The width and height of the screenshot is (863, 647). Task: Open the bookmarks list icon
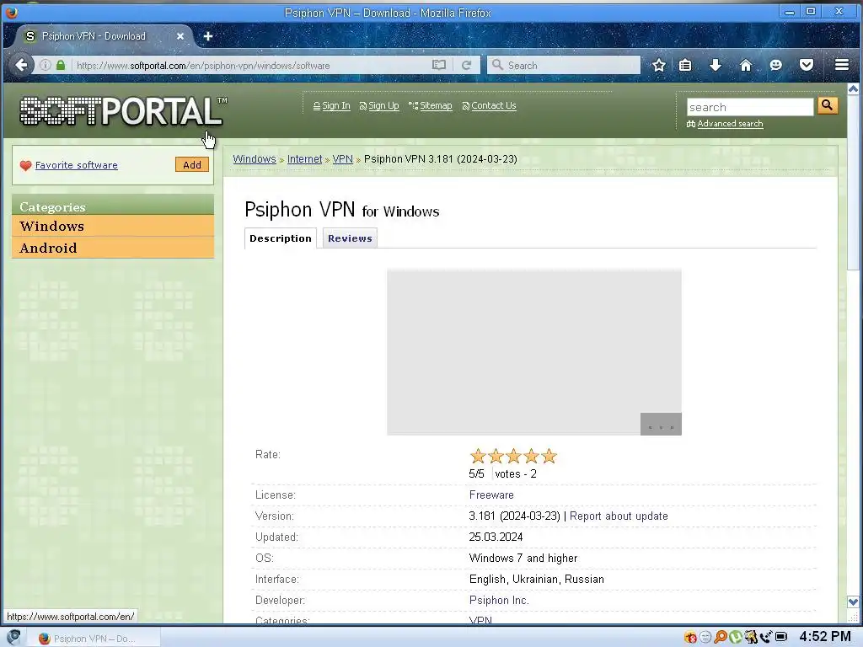(x=685, y=65)
